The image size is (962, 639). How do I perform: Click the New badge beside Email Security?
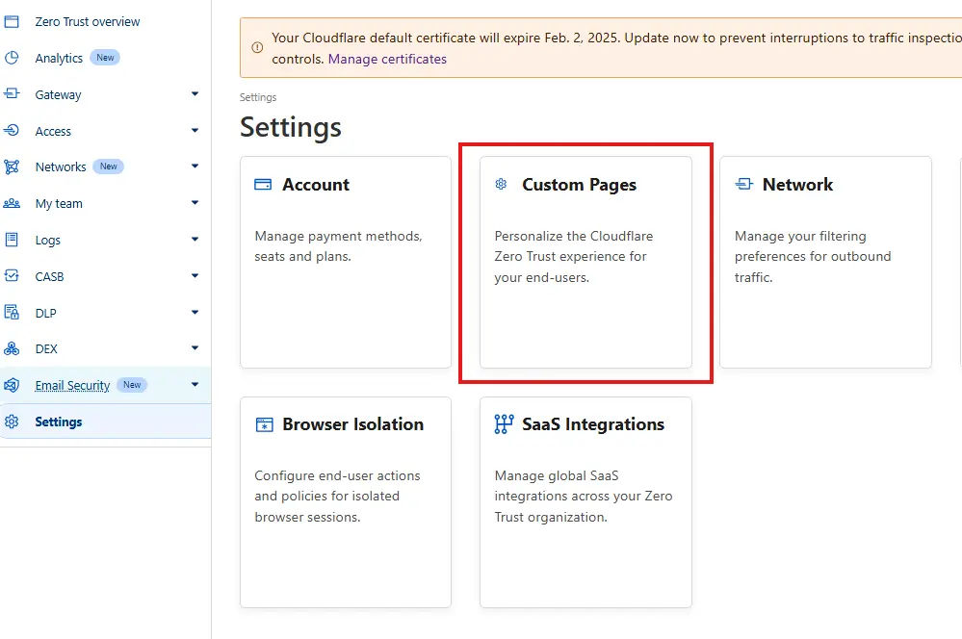coord(132,385)
